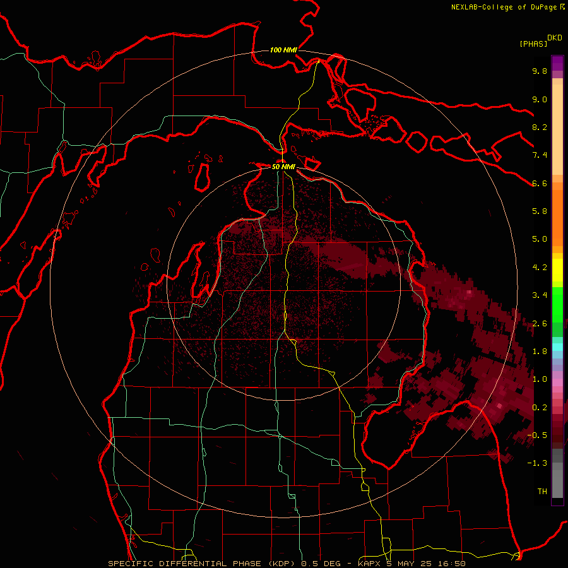This screenshot has height=568, width=568.
Task: Select the 4.2 legend value
Action: [x=540, y=268]
